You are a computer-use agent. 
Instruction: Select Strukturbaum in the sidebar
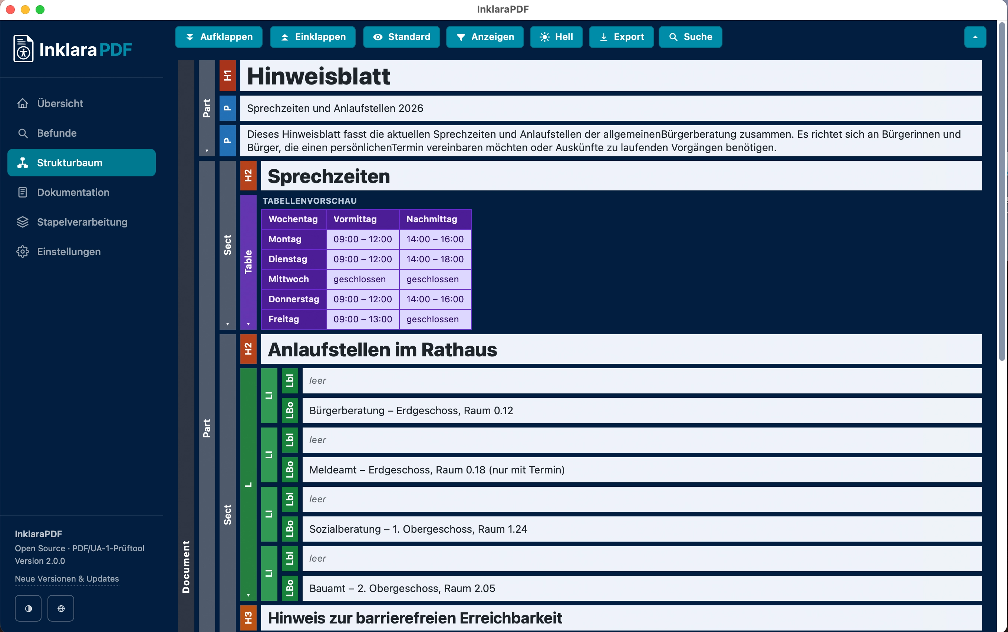point(82,163)
